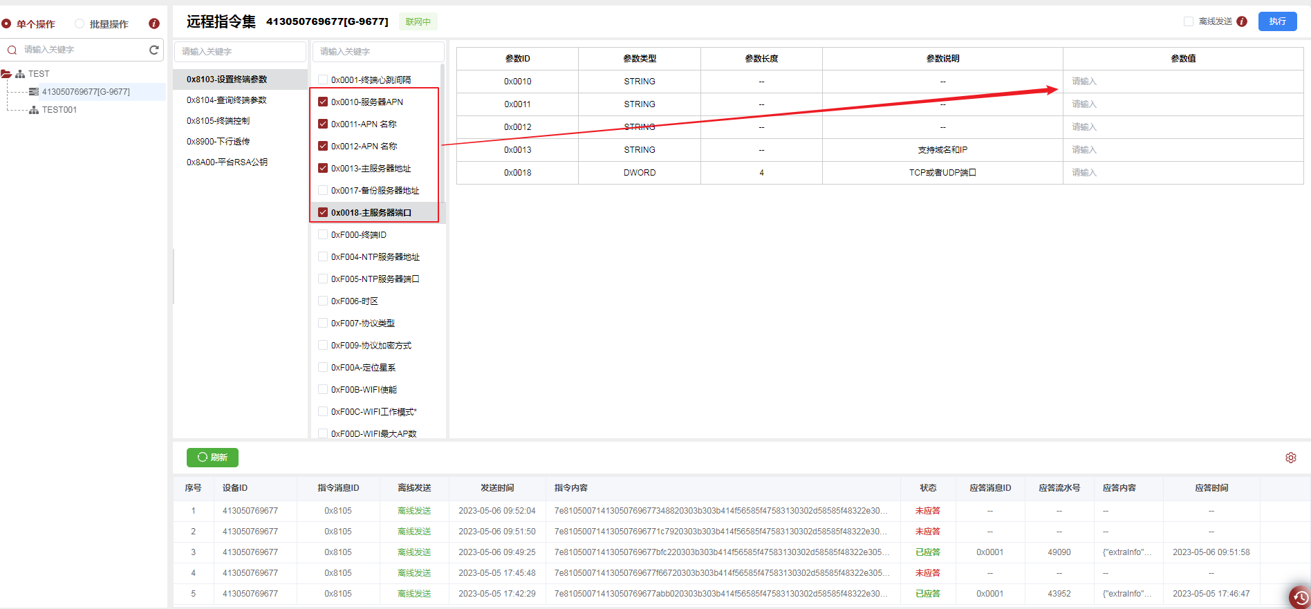Image resolution: width=1311 pixels, height=609 pixels.
Task: Select 0x8104-查询终端参数 command
Action: (x=226, y=100)
